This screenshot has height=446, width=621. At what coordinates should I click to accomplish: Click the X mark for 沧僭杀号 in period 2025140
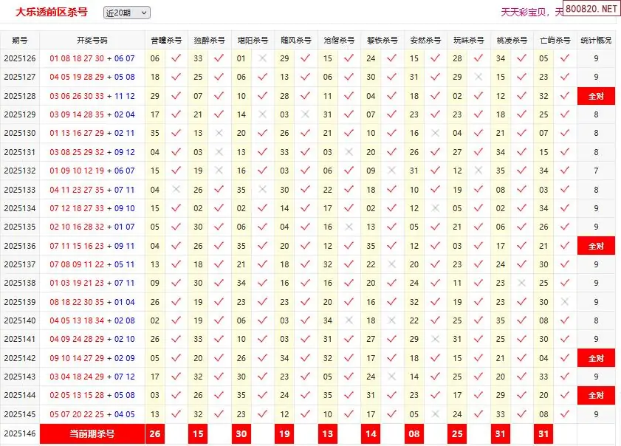point(349,320)
